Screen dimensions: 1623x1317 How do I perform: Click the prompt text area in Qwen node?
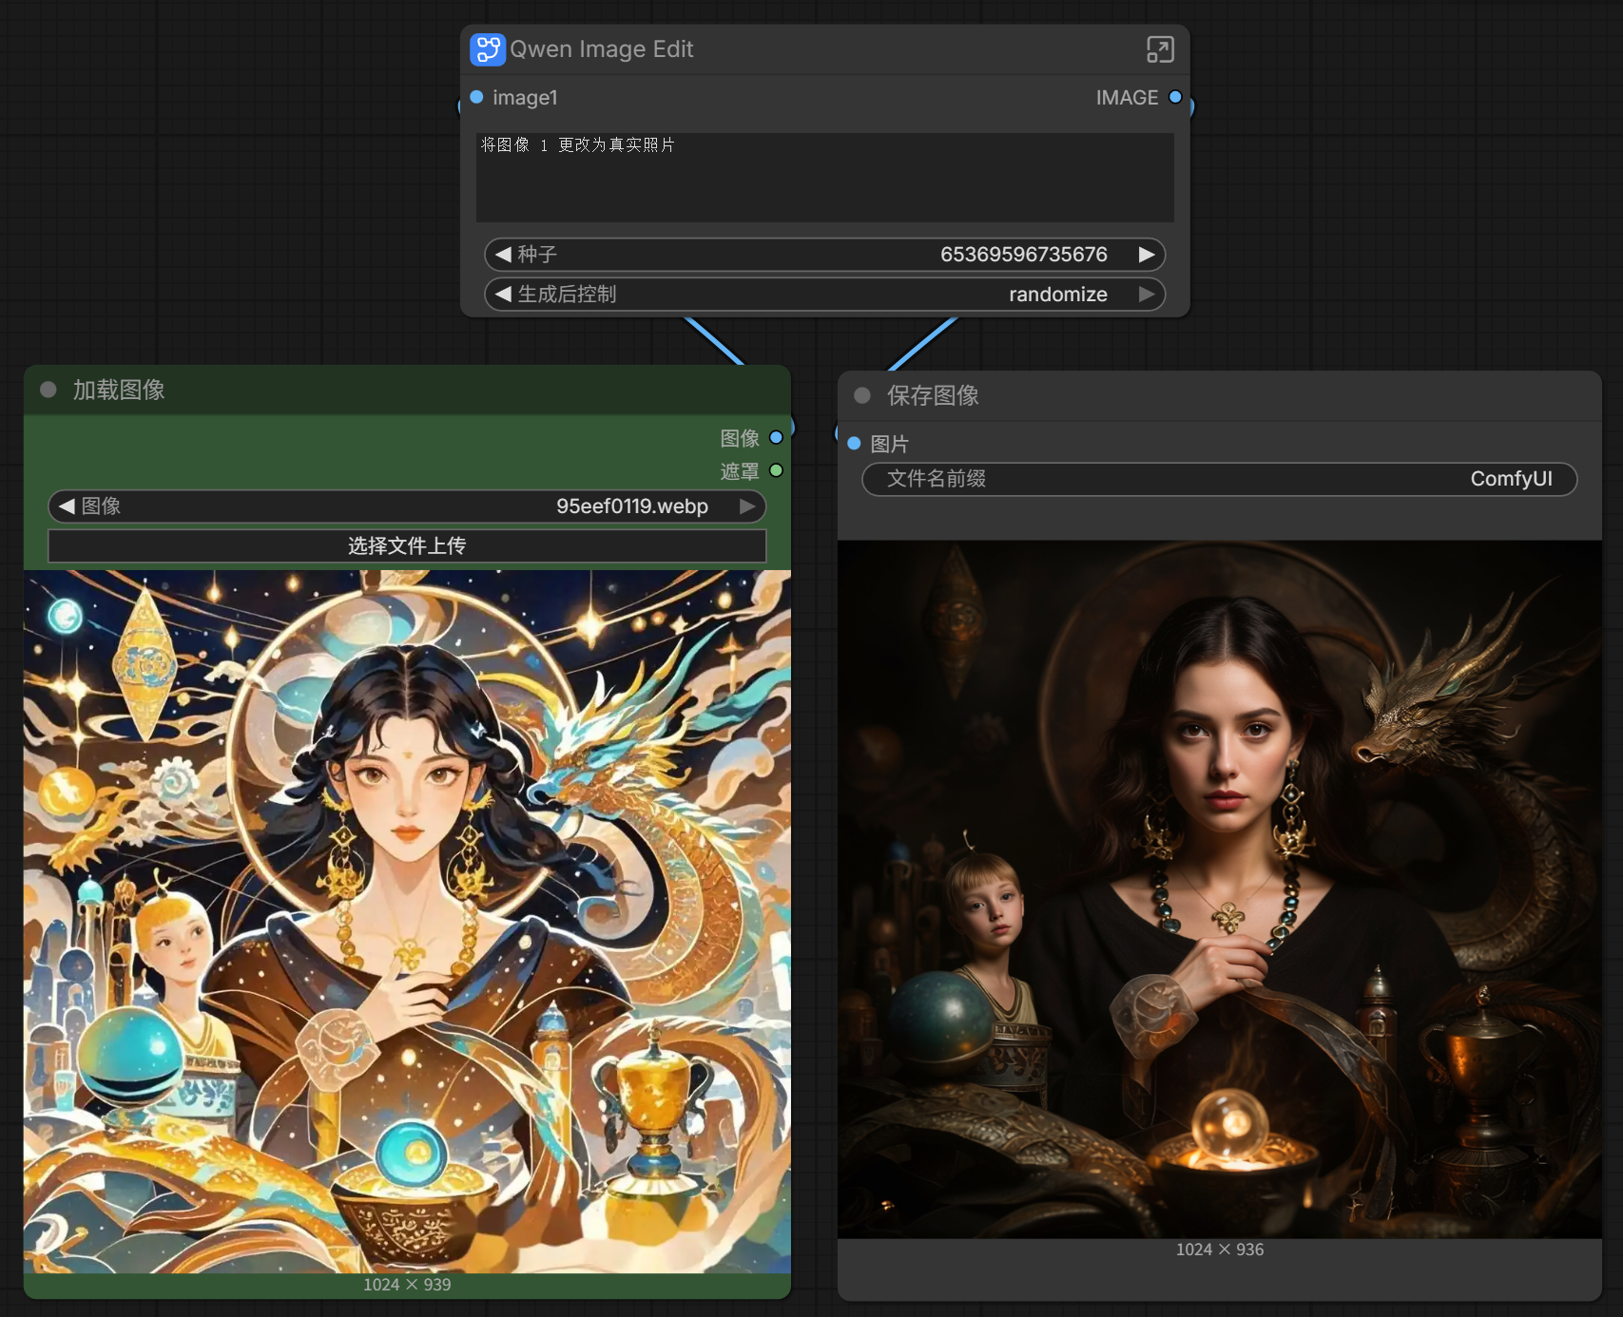tap(824, 179)
